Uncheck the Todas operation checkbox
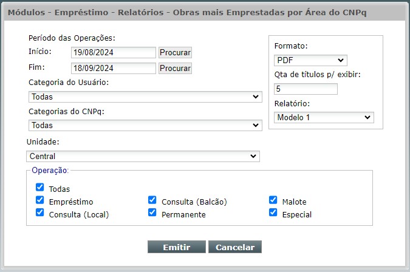This screenshot has height=272, width=410. pos(39,187)
